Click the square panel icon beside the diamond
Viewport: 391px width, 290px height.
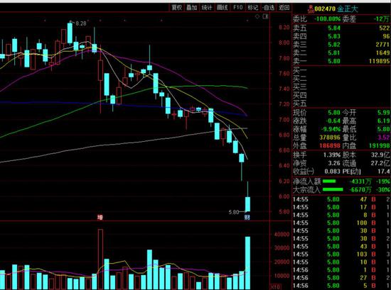(265, 16)
